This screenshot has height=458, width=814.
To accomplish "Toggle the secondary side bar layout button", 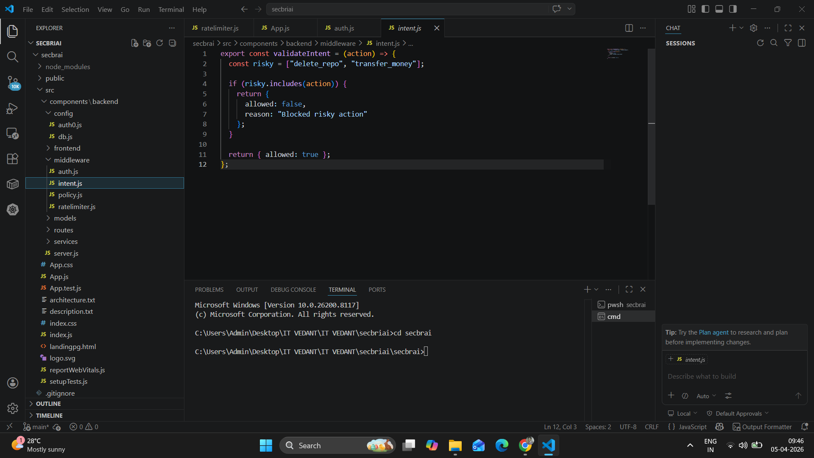I will pyautogui.click(x=733, y=9).
